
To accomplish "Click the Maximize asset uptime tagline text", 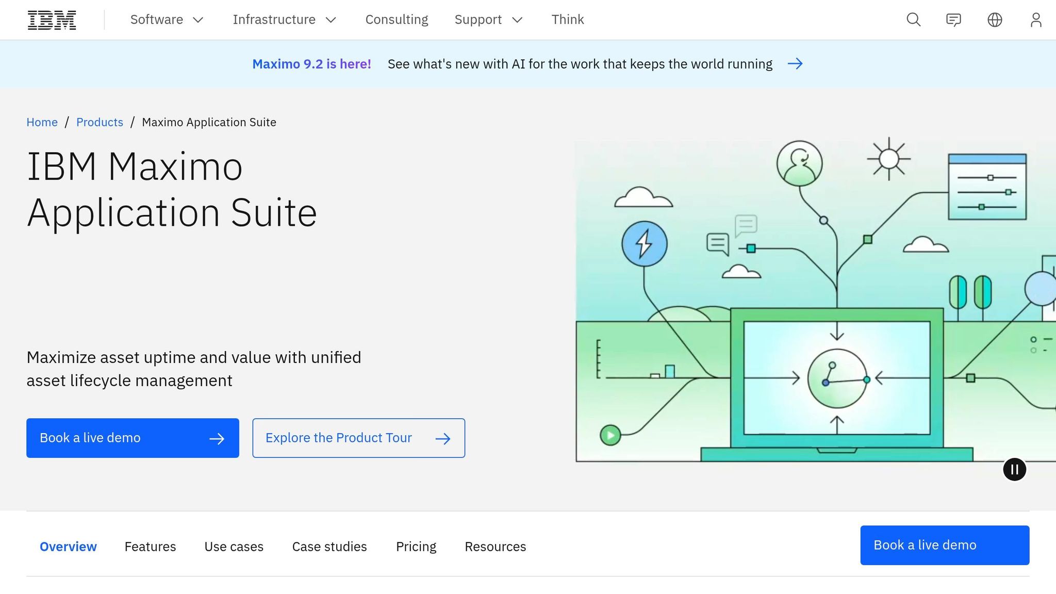I will point(194,369).
